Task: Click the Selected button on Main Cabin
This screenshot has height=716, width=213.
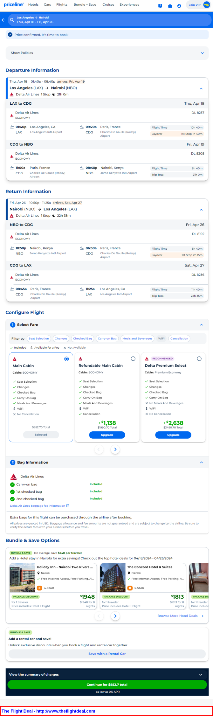Action: (x=41, y=434)
